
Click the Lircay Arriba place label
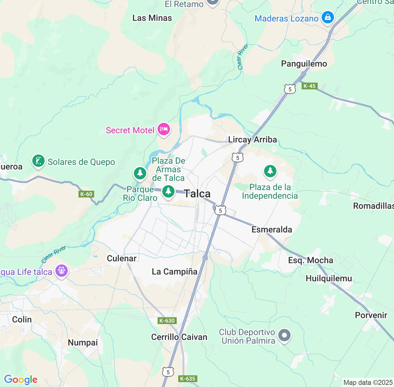coord(253,140)
